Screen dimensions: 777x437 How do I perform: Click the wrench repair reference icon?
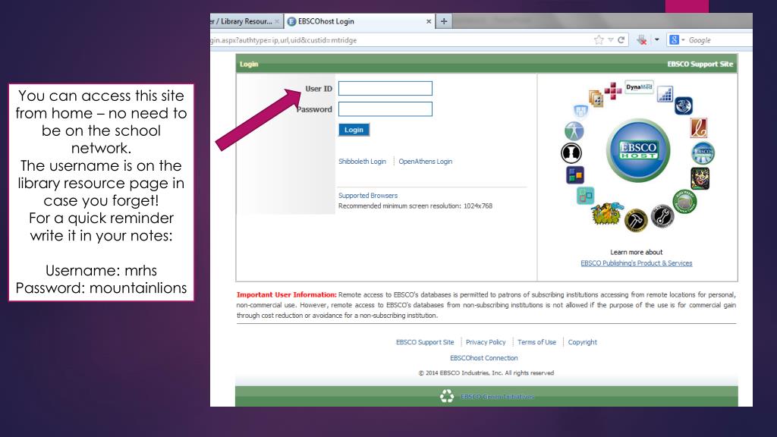click(662, 216)
